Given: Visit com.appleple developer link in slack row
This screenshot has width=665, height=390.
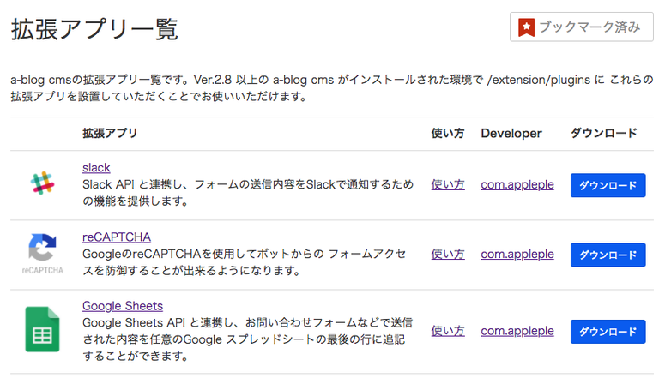Looking at the screenshot, I should [x=517, y=184].
